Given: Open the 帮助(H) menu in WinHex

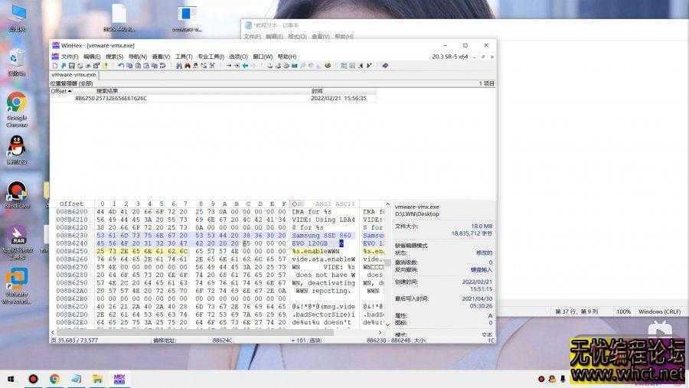Looking at the screenshot, I should tap(286, 57).
